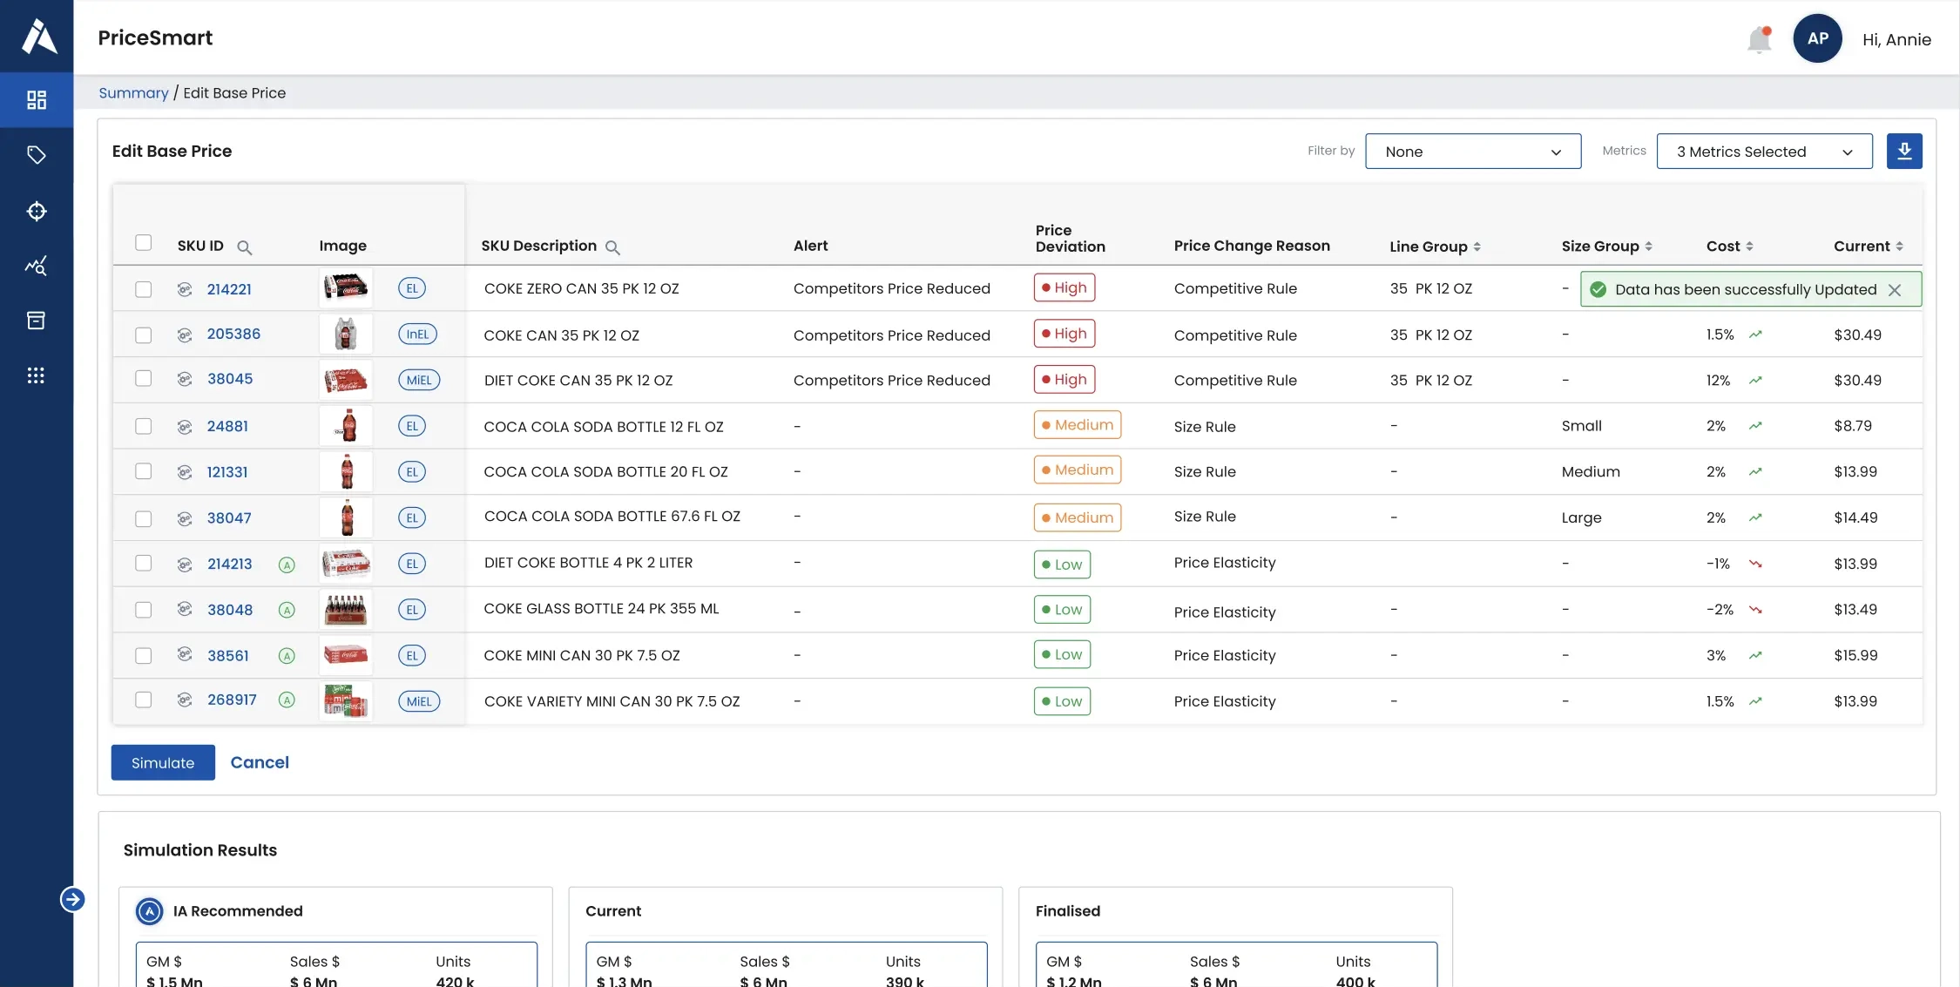Open the notifications bell
The height and width of the screenshot is (987, 1960).
(1760, 39)
